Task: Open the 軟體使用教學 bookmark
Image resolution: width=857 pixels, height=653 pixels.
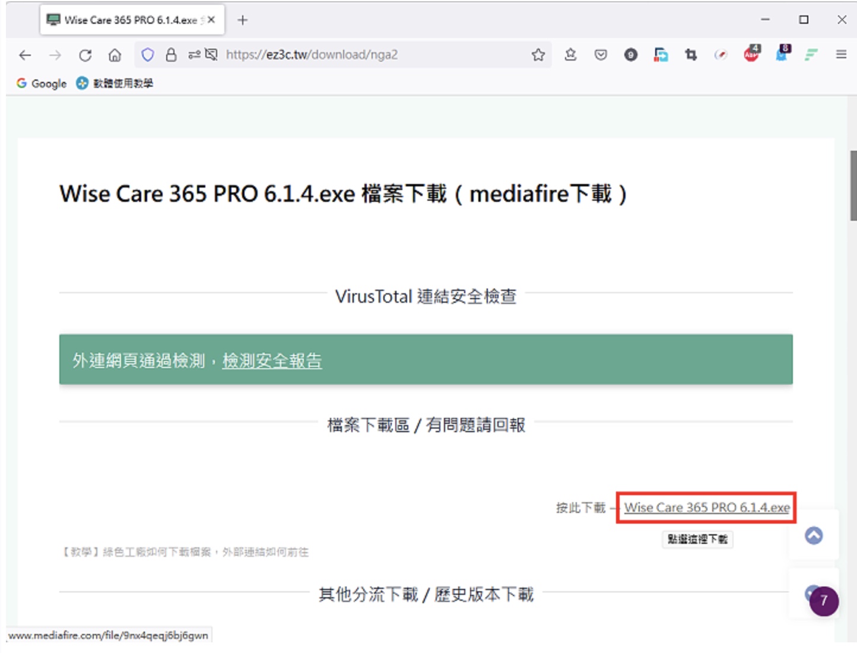Action: (115, 83)
